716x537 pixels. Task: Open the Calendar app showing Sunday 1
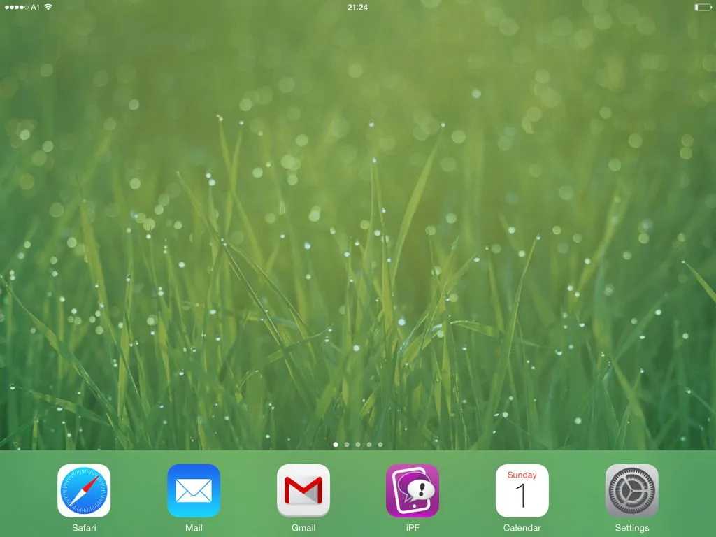pos(522,491)
